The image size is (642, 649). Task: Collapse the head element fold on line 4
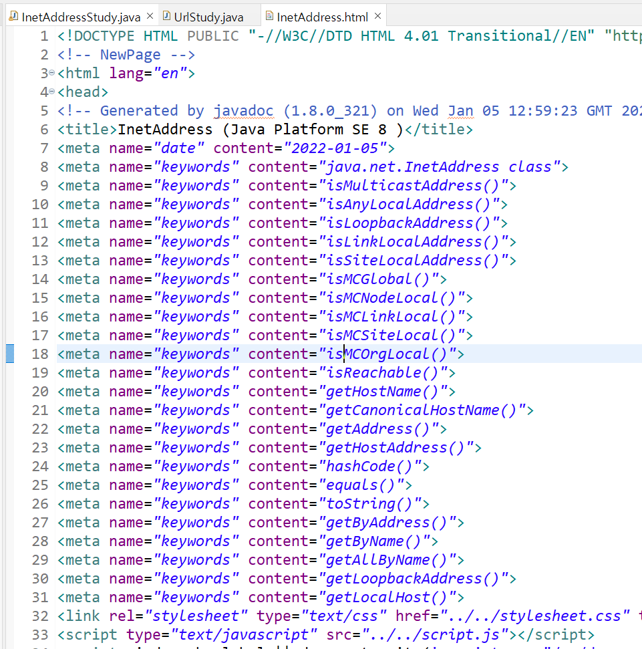tap(51, 92)
